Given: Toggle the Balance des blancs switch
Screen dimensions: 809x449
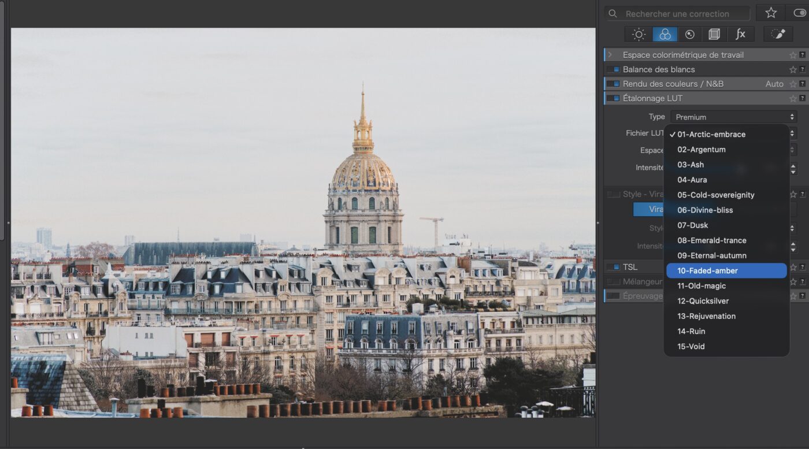Looking at the screenshot, I should (613, 69).
